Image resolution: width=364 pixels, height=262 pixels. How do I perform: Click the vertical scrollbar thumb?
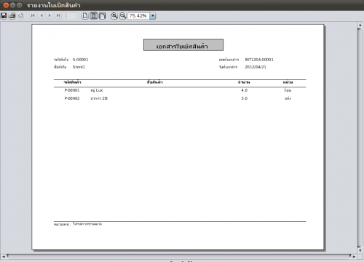point(360,138)
